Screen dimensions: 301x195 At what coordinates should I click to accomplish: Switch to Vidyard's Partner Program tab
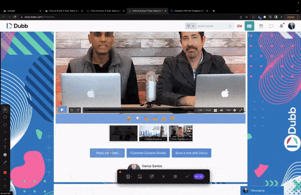pos(189,11)
